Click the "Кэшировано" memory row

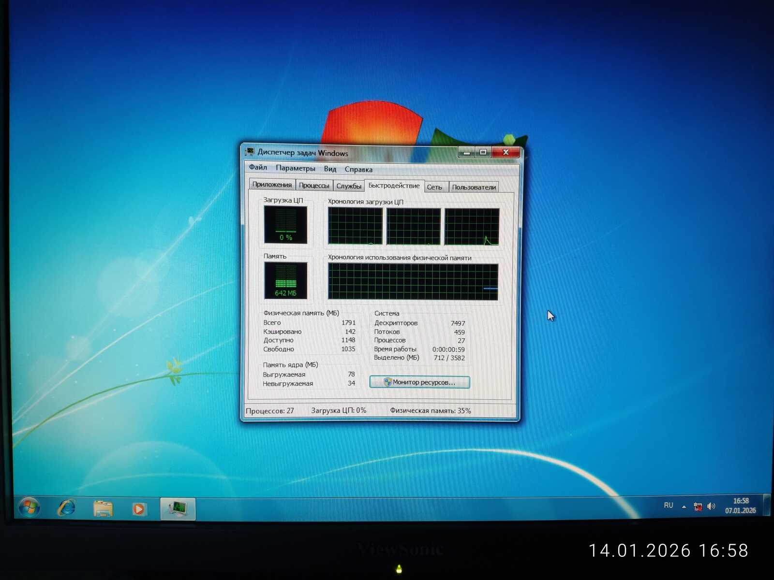click(309, 332)
